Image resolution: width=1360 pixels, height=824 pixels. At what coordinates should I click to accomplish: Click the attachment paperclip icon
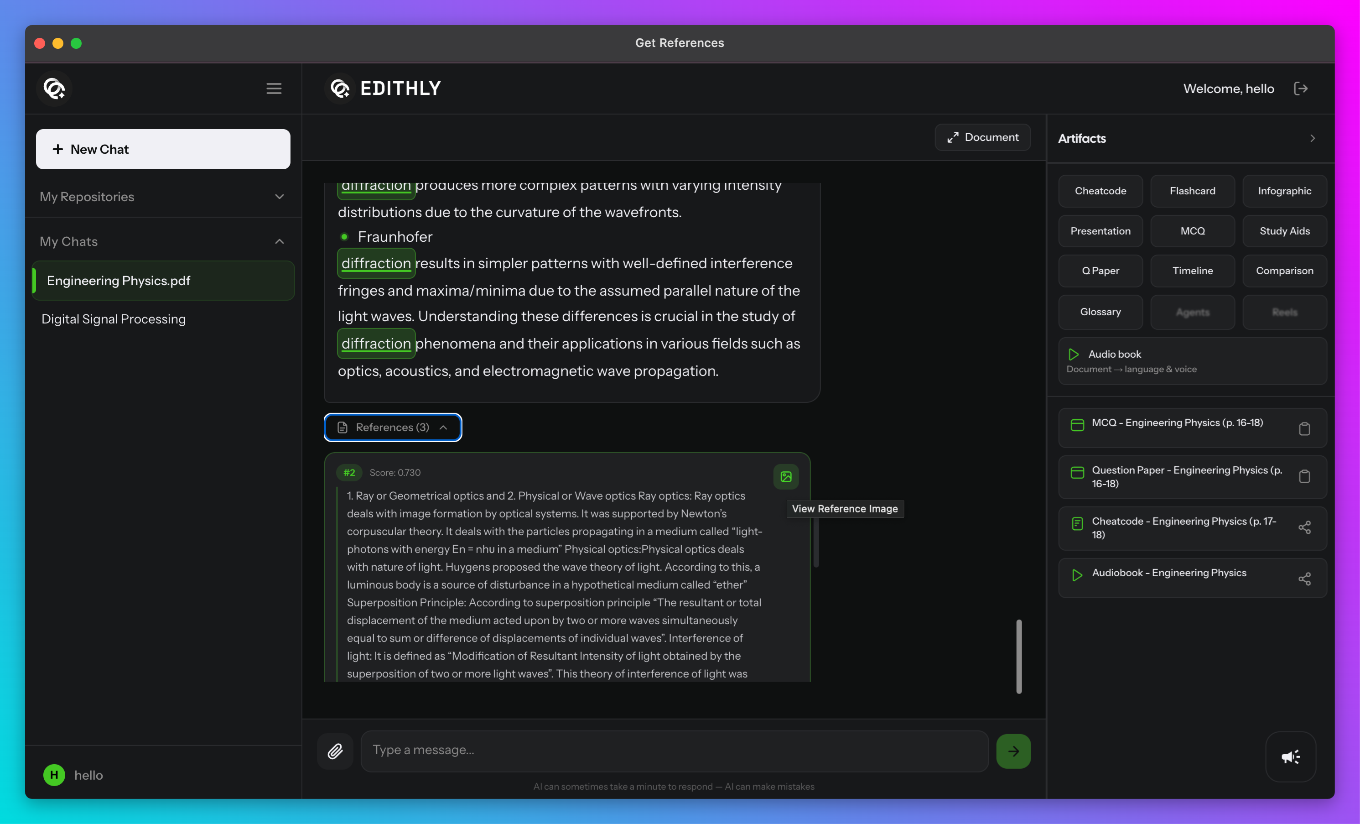tap(335, 751)
